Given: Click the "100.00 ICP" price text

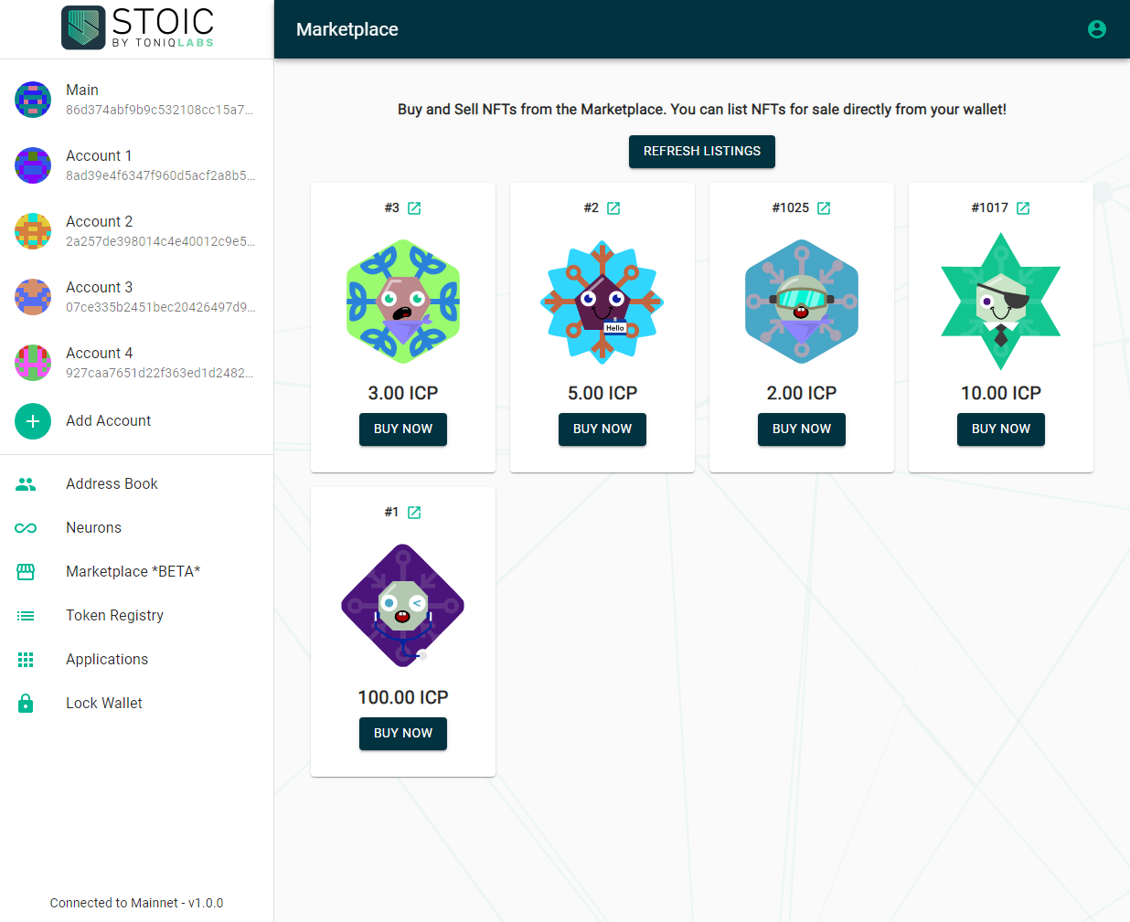Looking at the screenshot, I should click(x=403, y=698).
